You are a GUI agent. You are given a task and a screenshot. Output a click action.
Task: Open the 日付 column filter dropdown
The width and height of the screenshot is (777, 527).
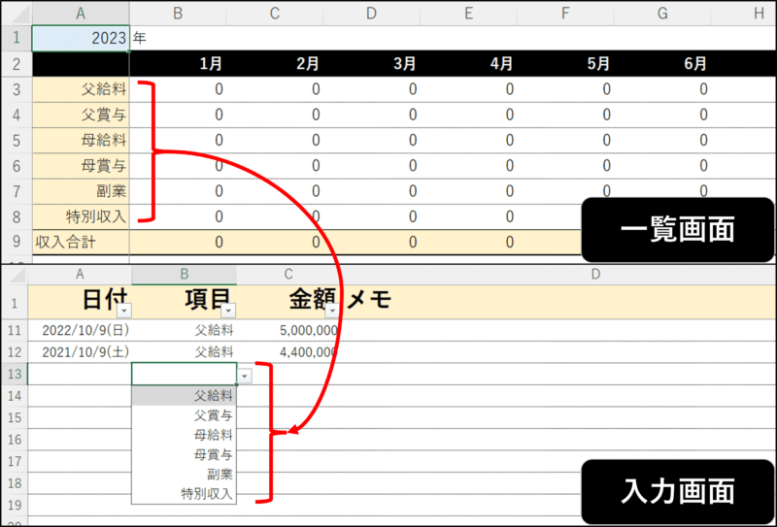[124, 311]
